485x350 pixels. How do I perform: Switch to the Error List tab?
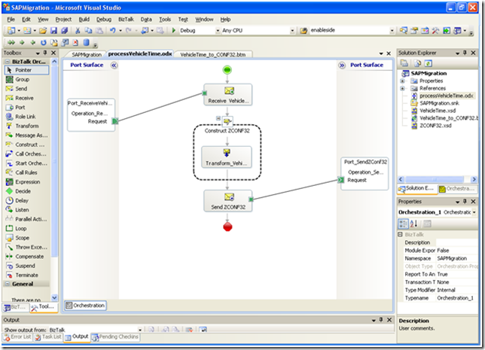point(20,337)
